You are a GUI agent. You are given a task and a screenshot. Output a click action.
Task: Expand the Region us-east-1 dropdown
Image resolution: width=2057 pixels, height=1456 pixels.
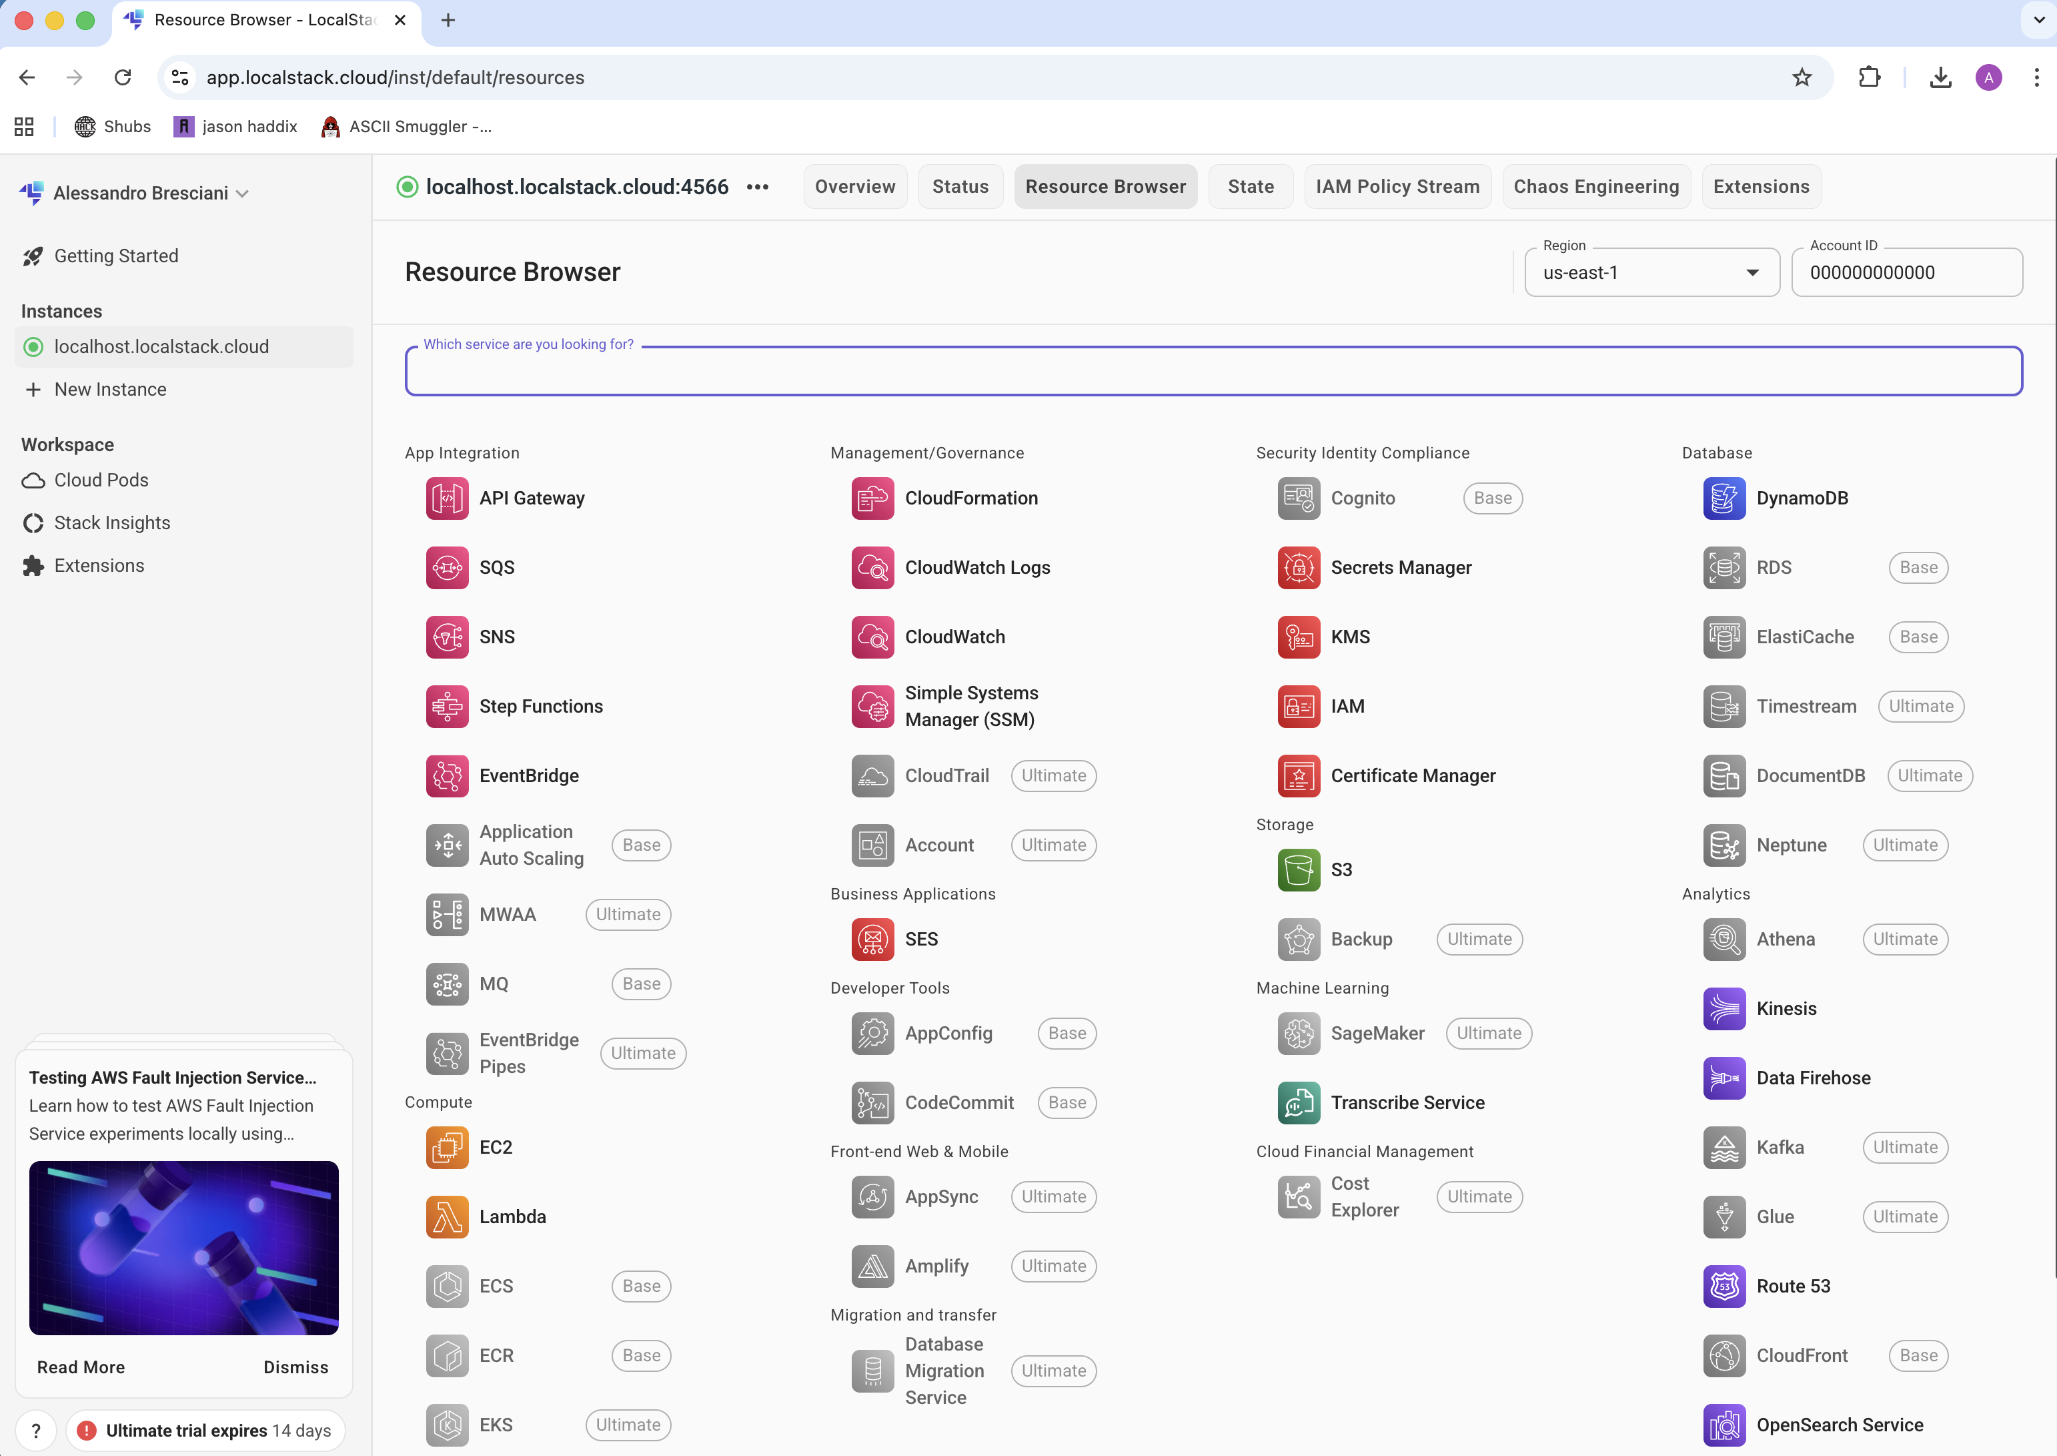click(x=1651, y=272)
